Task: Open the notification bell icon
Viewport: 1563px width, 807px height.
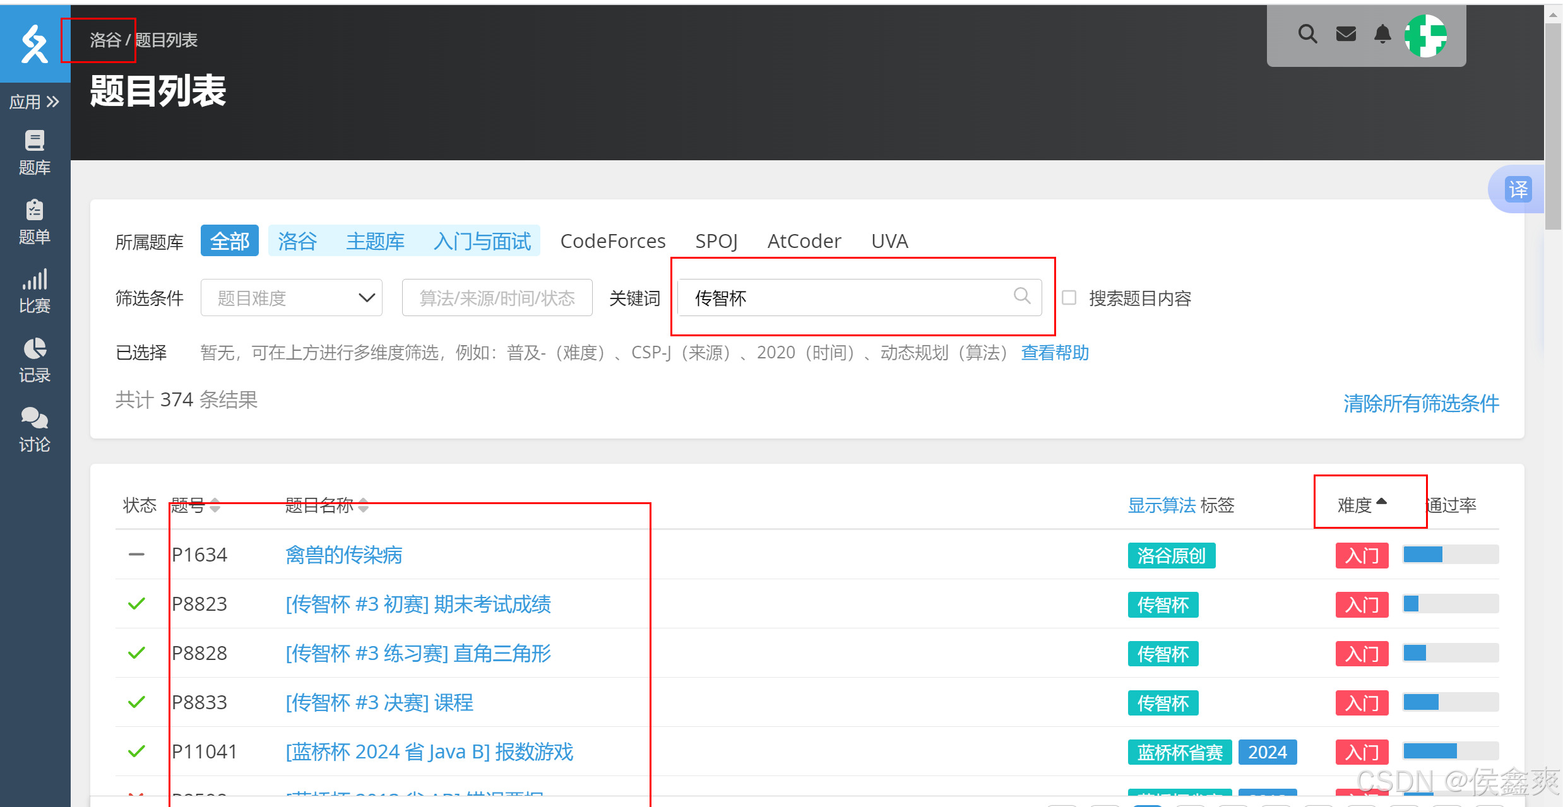Action: tap(1382, 34)
